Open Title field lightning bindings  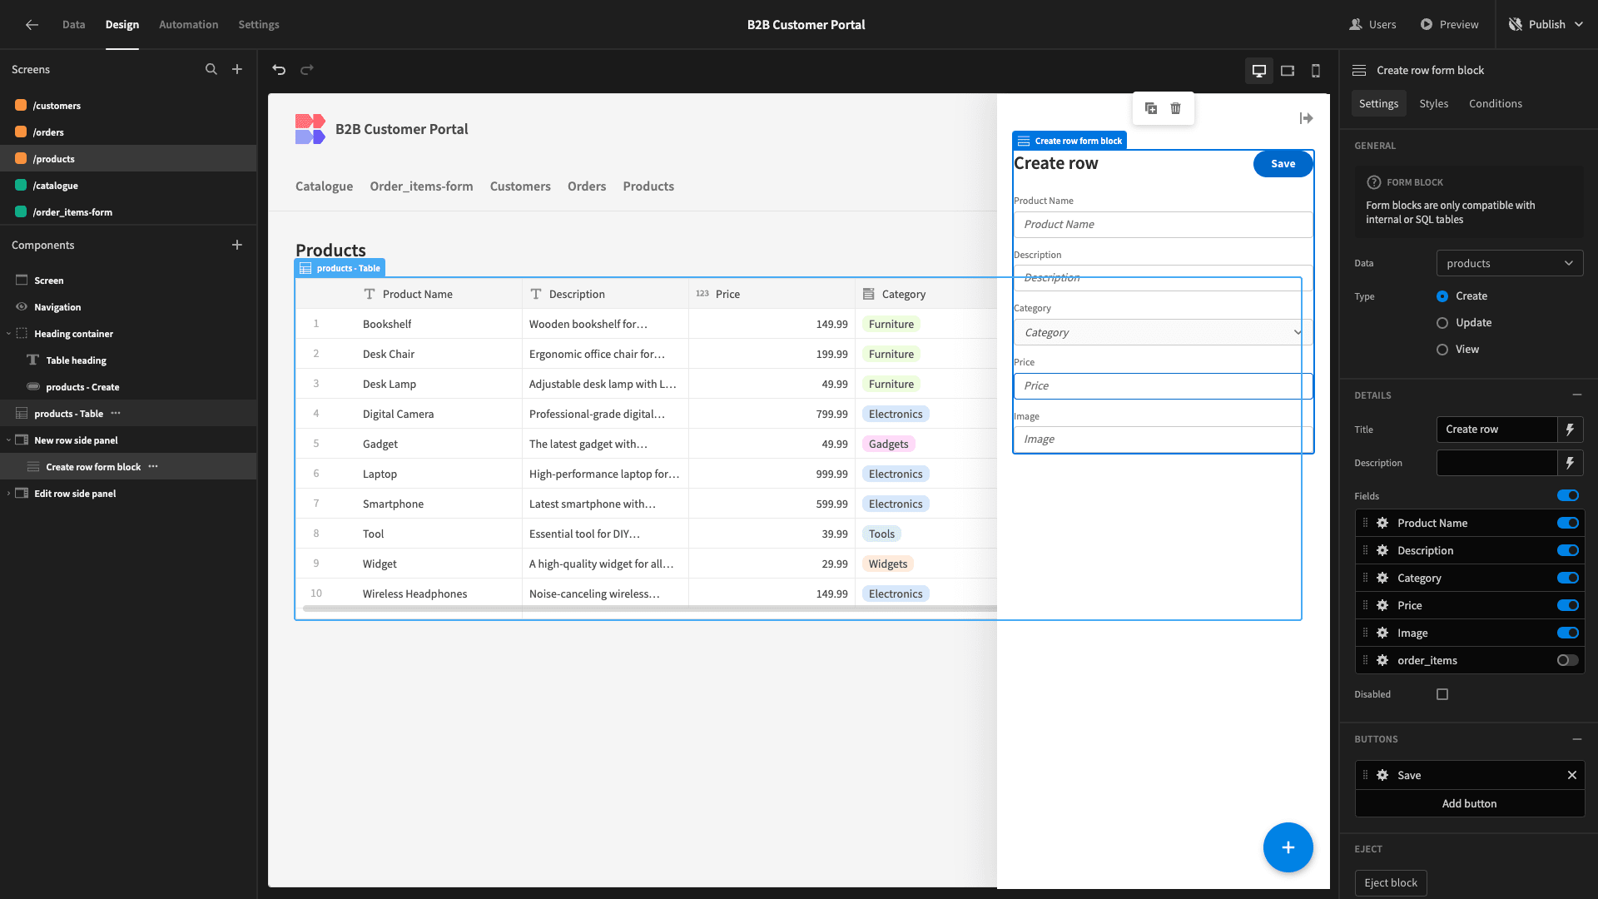point(1570,430)
